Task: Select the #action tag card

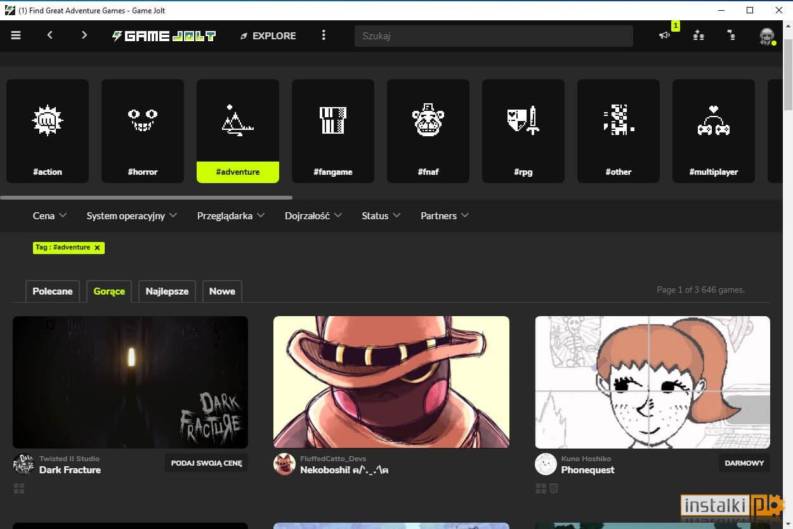Action: click(48, 131)
